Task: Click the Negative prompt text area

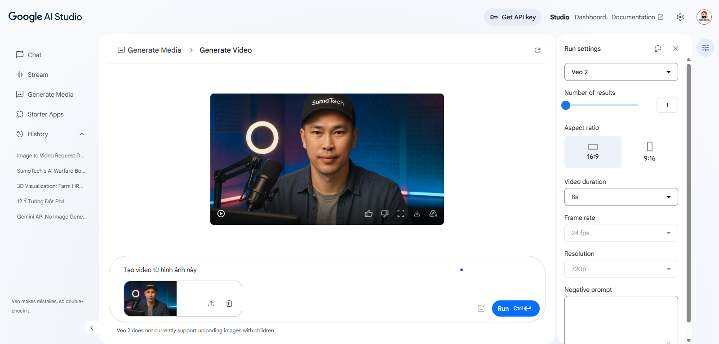Action: pyautogui.click(x=621, y=320)
